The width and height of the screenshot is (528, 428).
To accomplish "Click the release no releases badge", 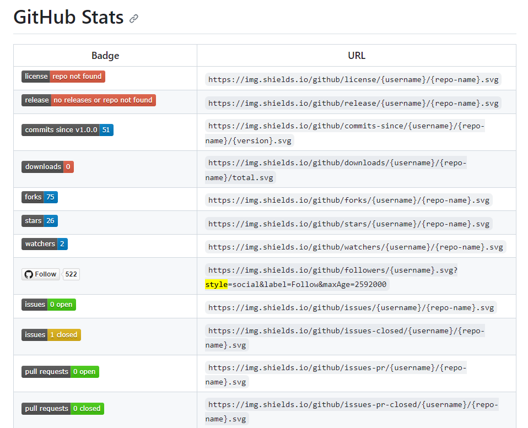I will click(x=89, y=100).
